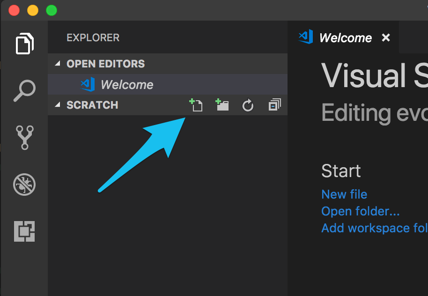Screen dimensions: 428x296
Task: Click New File icon in SCRATCH header
Action: click(x=196, y=105)
